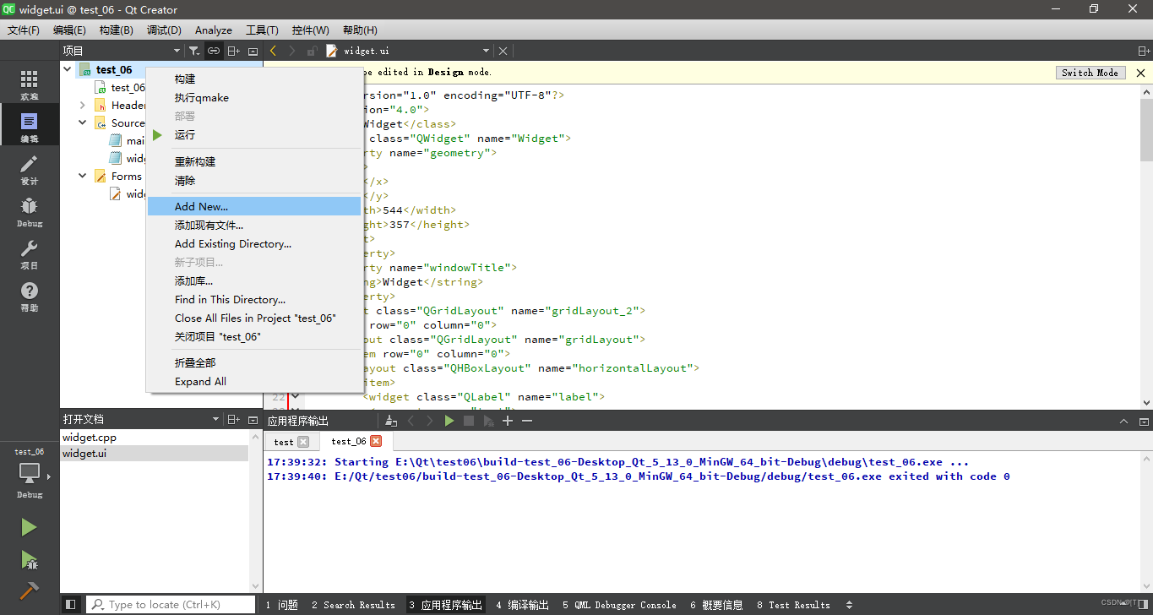This screenshot has width=1153, height=615.
Task: Stop the running application in output pane
Action: tap(469, 420)
